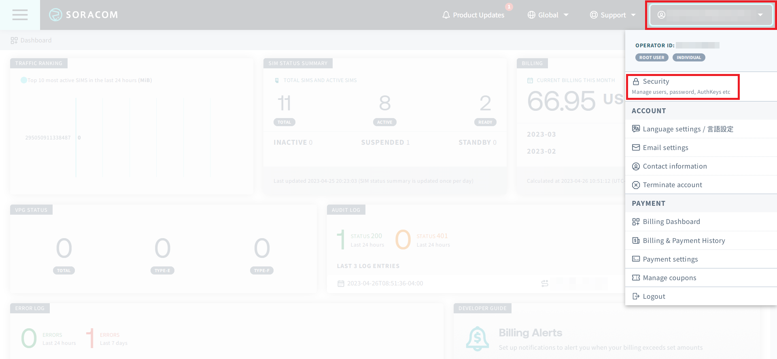The height and width of the screenshot is (359, 777).
Task: Open Billing & Payment History
Action: [684, 241]
